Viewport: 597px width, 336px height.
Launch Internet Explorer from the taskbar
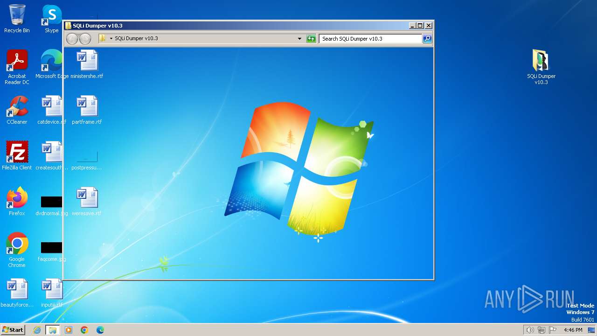click(x=37, y=330)
